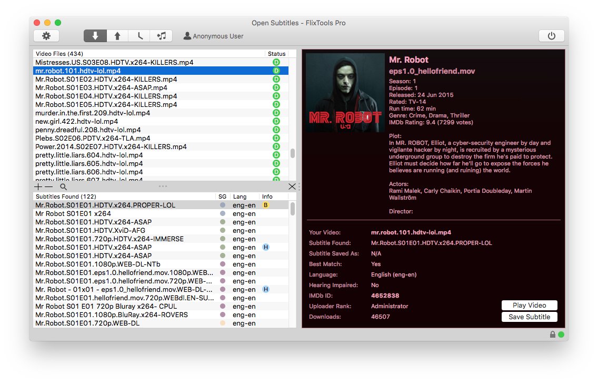This screenshot has height=383, width=598.
Task: Click the Subtitles Found (122) header
Action: [x=124, y=197]
